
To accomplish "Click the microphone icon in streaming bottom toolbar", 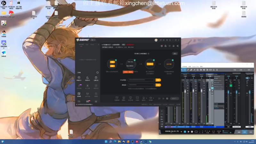I will [144, 98].
